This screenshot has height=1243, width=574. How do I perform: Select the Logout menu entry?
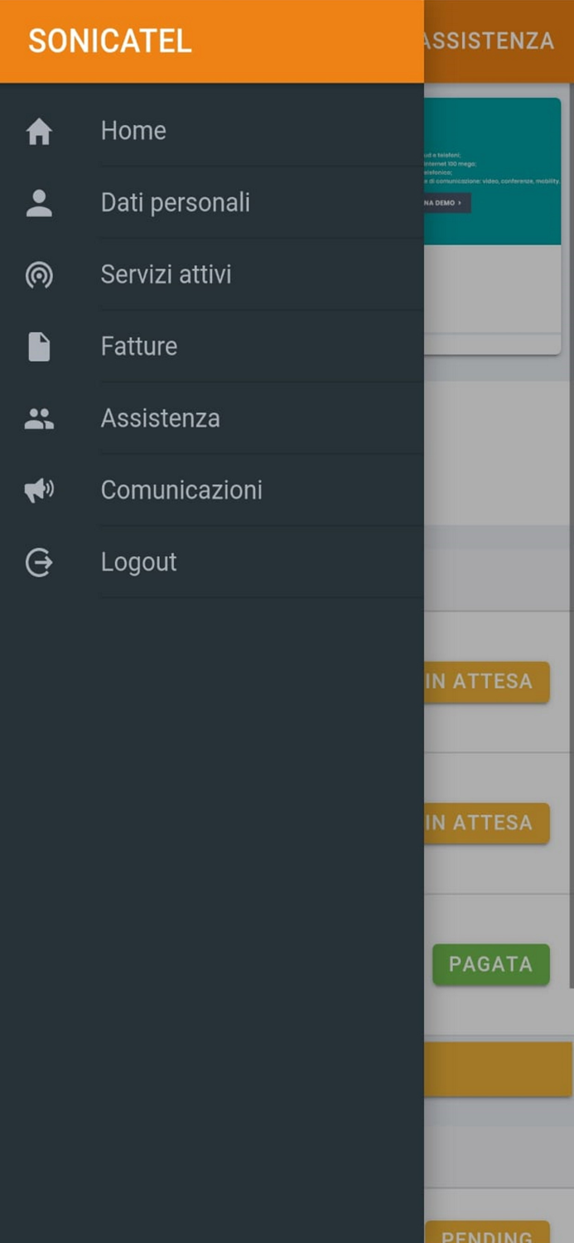(138, 563)
